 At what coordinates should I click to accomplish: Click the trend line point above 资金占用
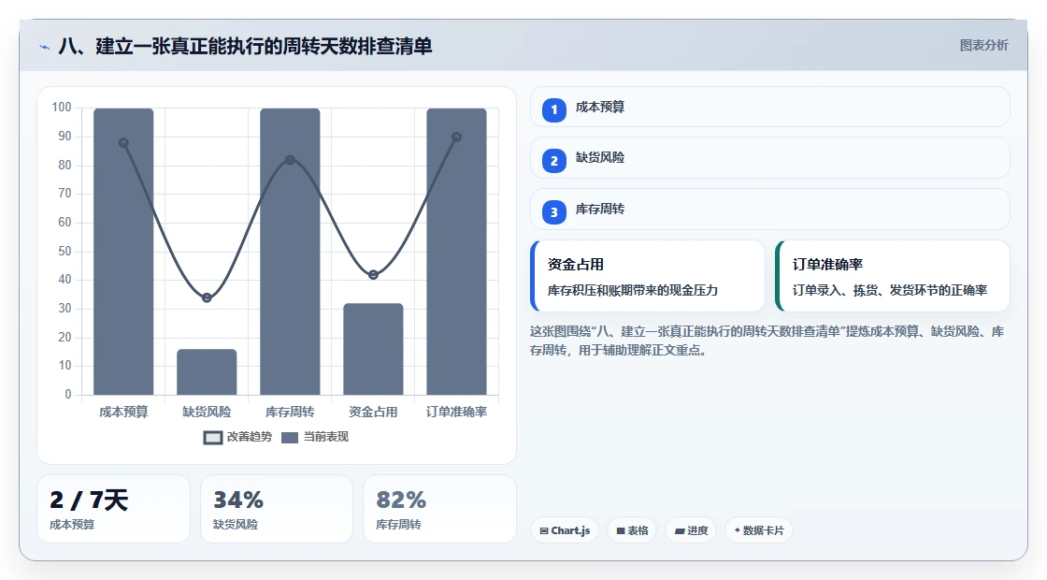tap(373, 275)
